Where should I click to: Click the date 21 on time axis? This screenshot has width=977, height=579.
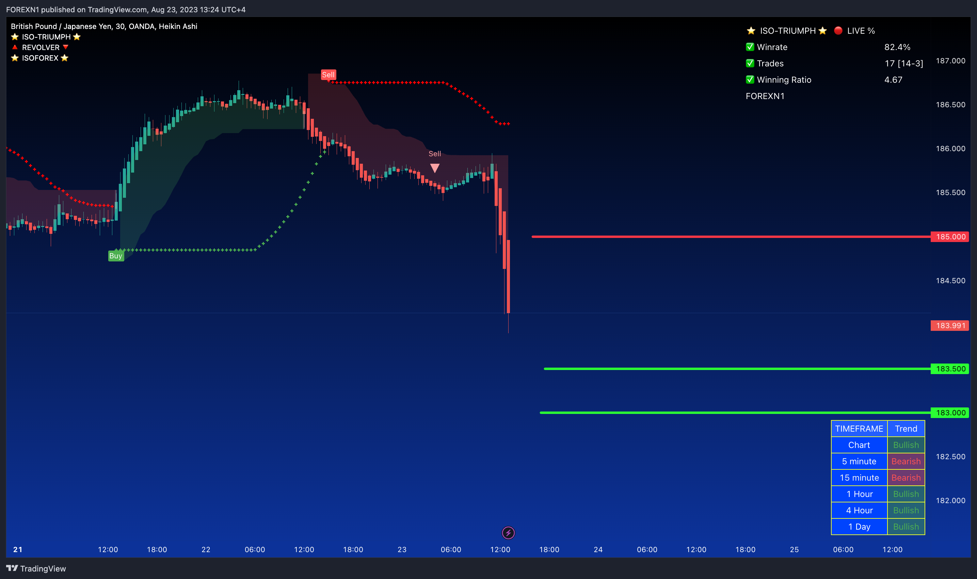[x=18, y=549]
